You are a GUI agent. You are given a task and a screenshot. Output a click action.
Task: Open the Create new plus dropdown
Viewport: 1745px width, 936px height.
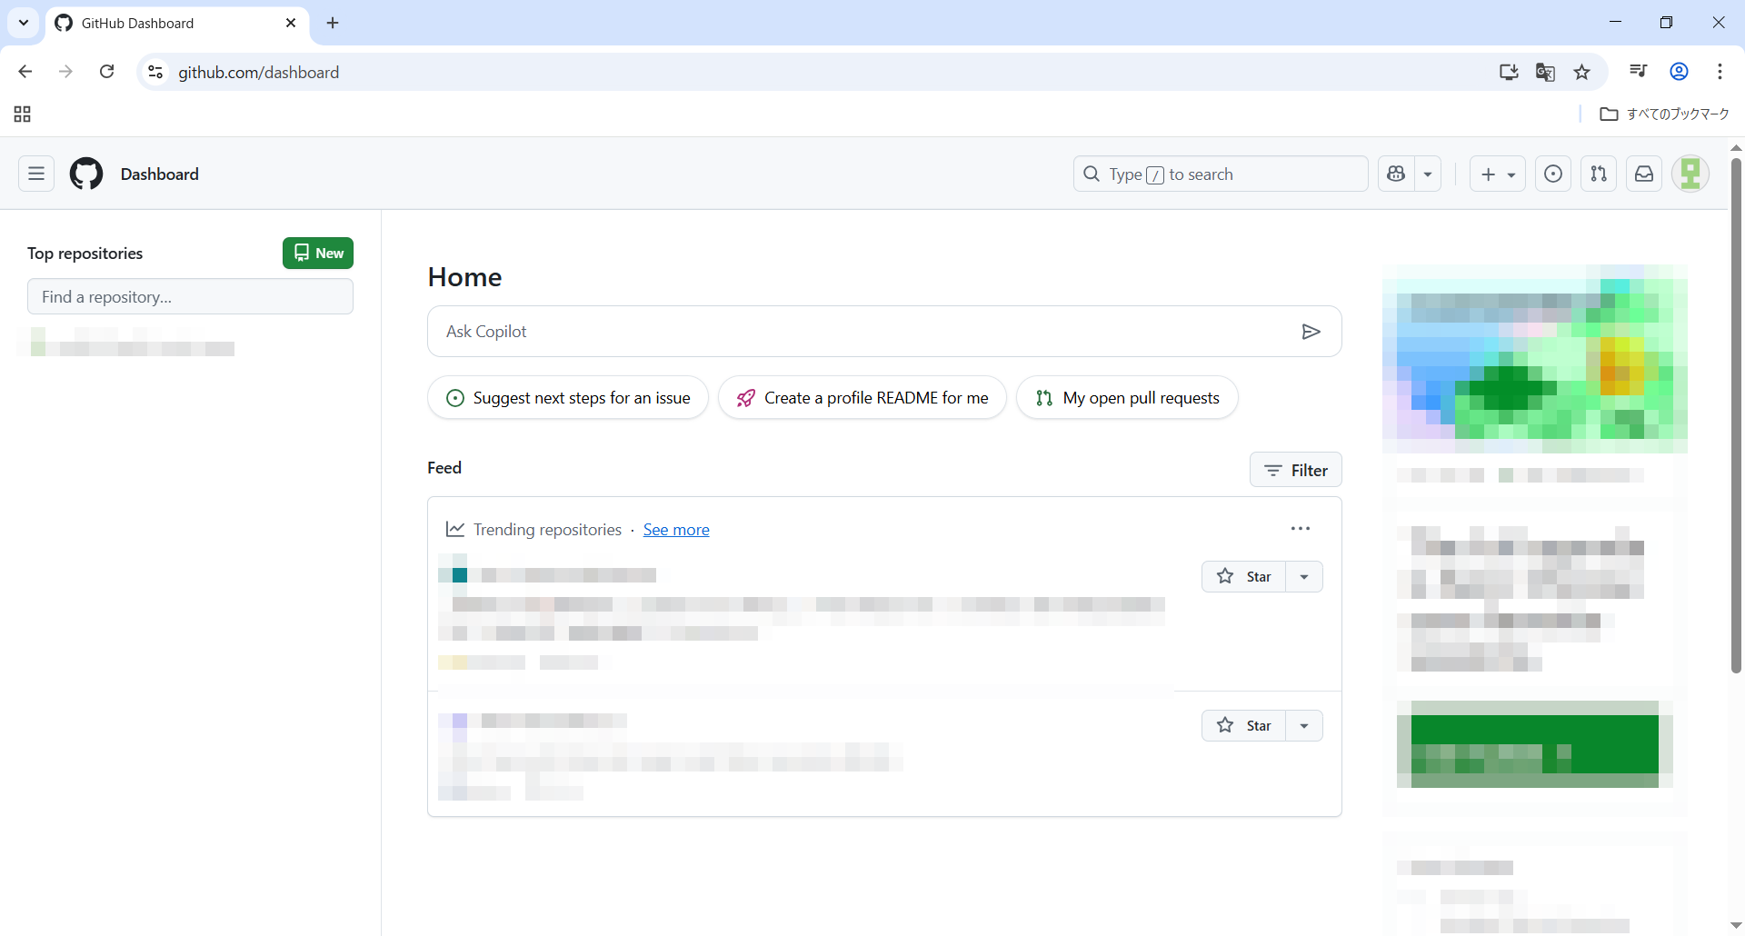[x=1497, y=174]
